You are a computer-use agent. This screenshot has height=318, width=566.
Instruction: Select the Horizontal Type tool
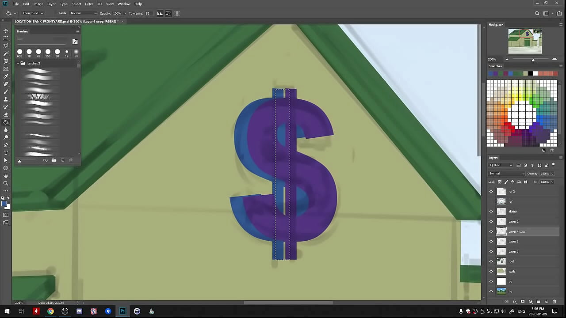[x=6, y=153]
